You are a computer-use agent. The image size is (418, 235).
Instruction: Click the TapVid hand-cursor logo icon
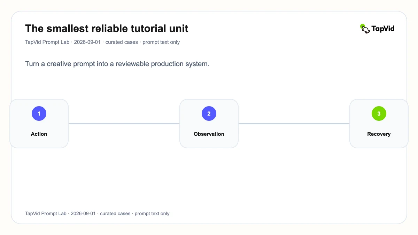pyautogui.click(x=365, y=29)
